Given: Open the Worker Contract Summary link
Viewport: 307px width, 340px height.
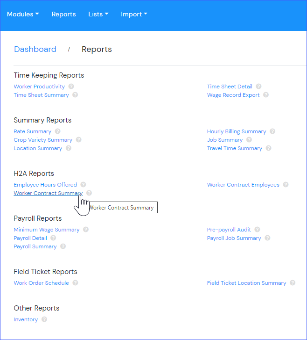Looking at the screenshot, I should pos(48,193).
